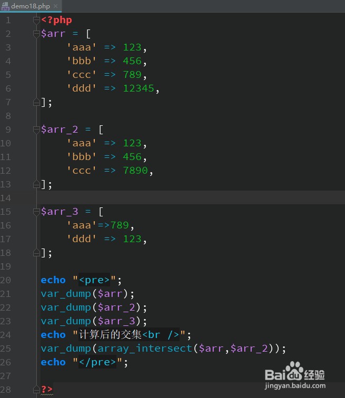The height and width of the screenshot is (398, 345).
Task: Click the <br /> tag on line 24
Action: point(161,335)
